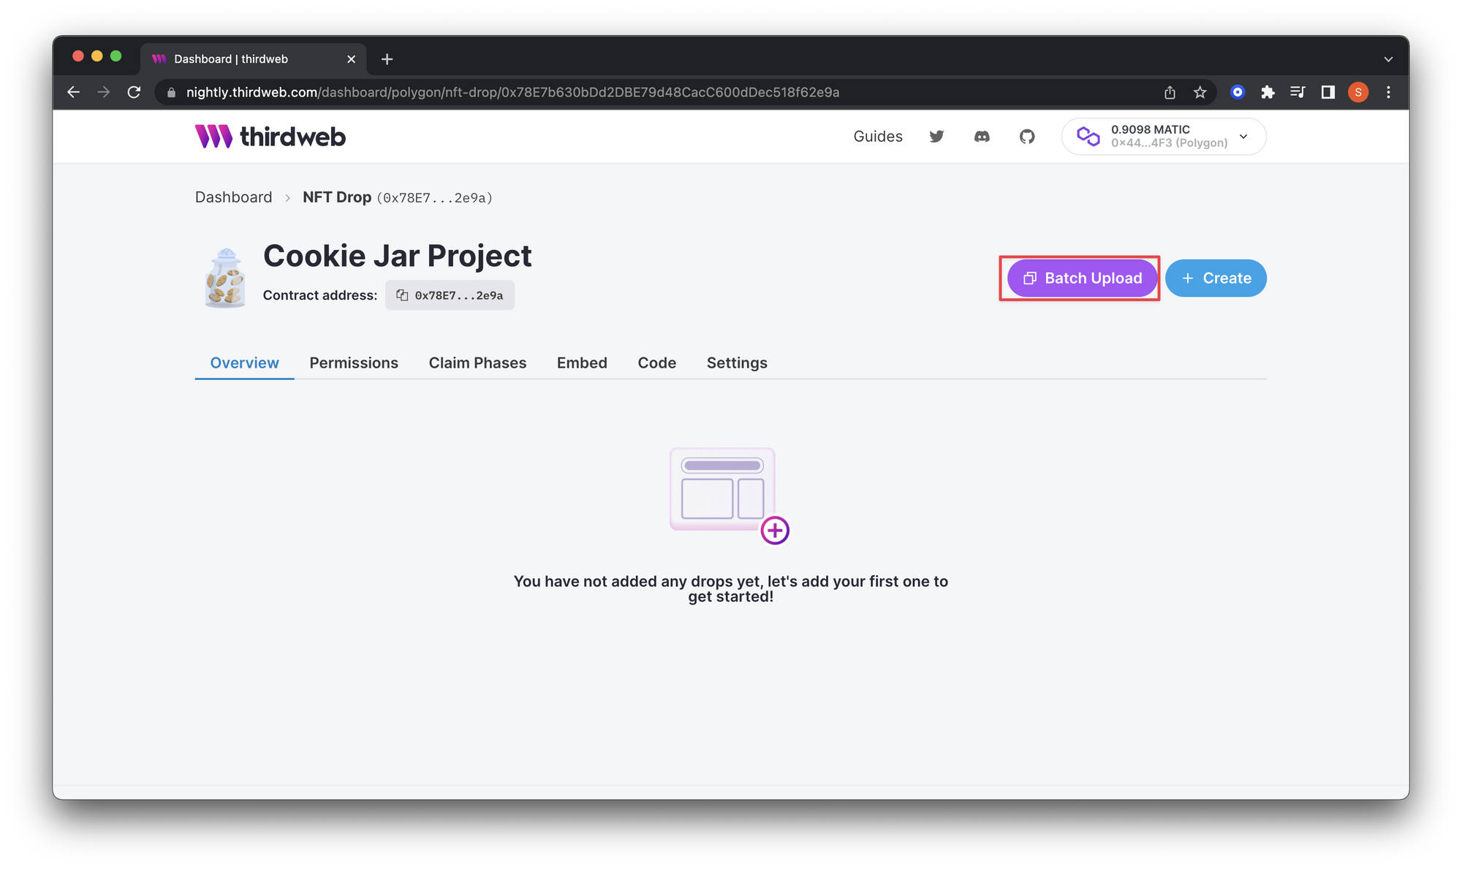
Task: Switch to the Embed tab
Action: pyautogui.click(x=582, y=363)
